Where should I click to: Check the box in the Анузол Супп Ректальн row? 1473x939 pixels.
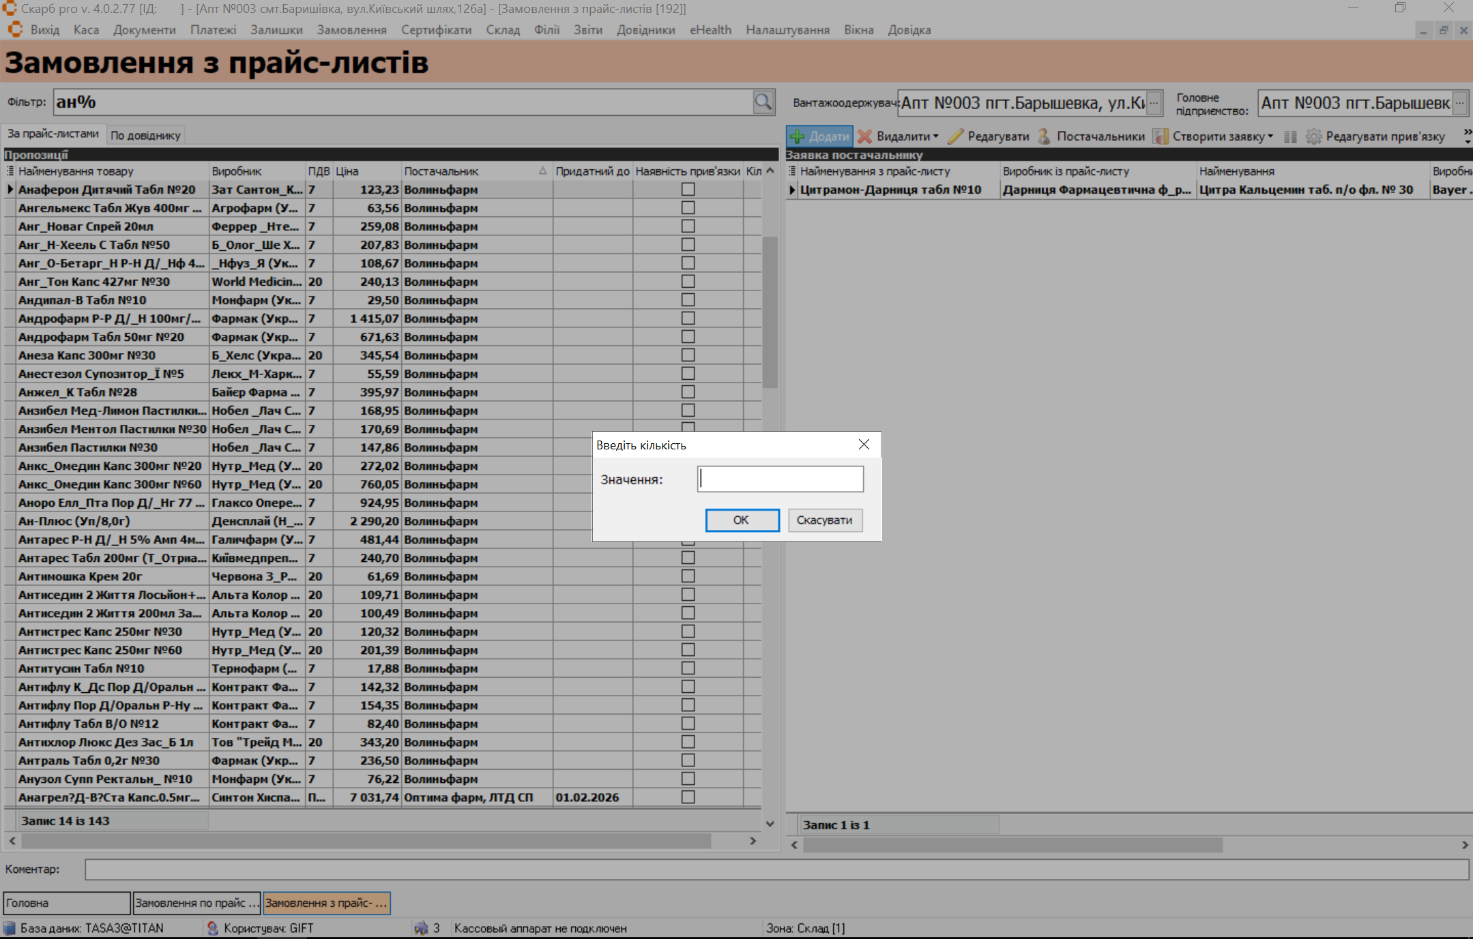[688, 779]
